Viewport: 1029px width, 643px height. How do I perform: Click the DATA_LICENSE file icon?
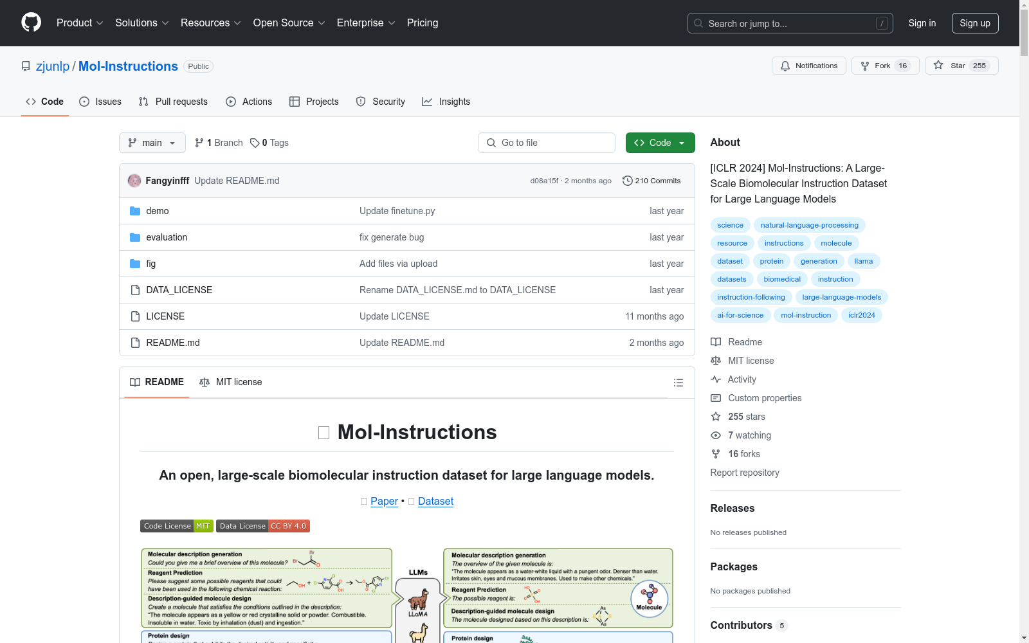(135, 290)
